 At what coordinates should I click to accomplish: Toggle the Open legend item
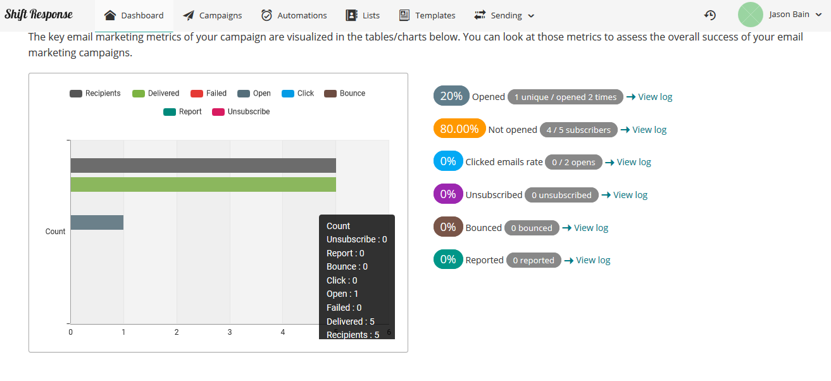click(254, 93)
